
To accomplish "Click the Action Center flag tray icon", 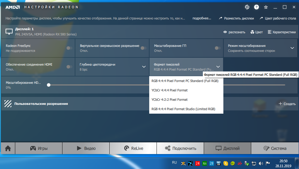I will point(268,163).
